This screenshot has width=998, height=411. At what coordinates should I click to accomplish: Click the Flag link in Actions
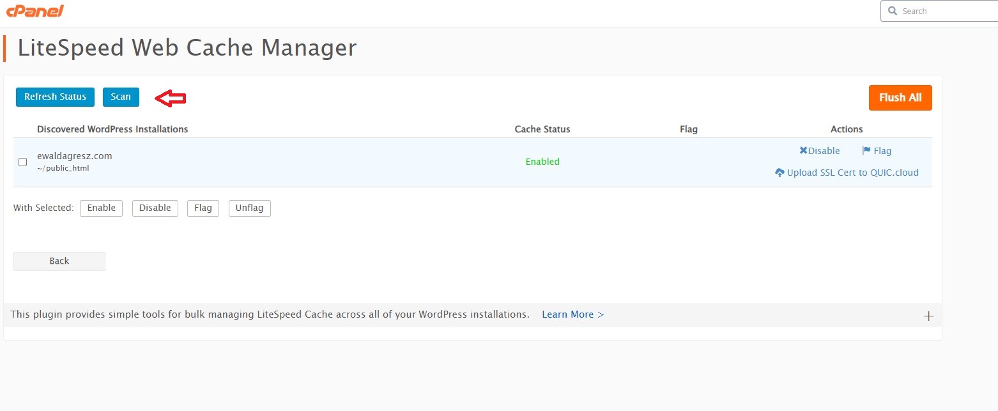coord(877,151)
